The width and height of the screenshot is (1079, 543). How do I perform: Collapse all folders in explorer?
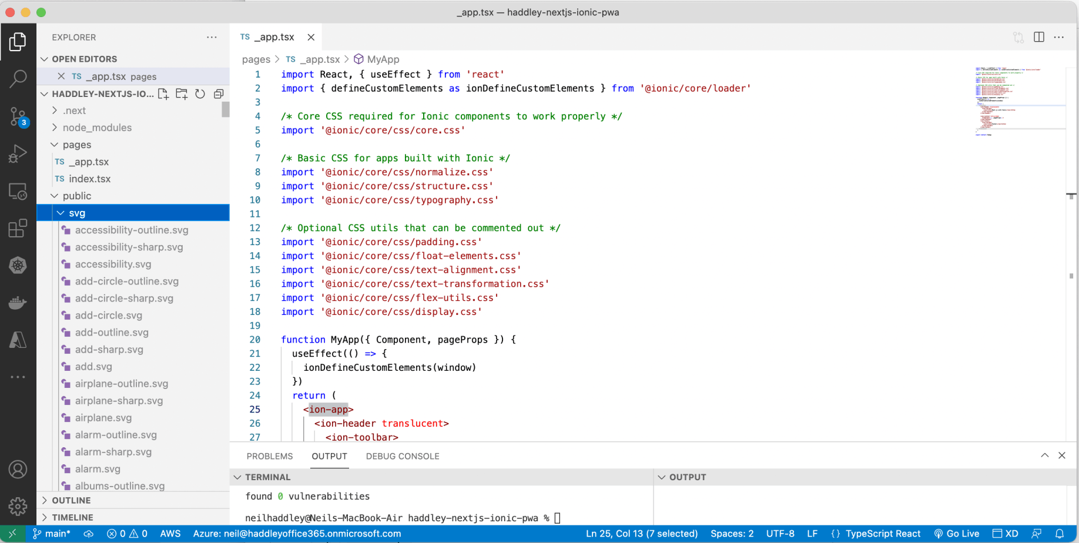pos(219,94)
